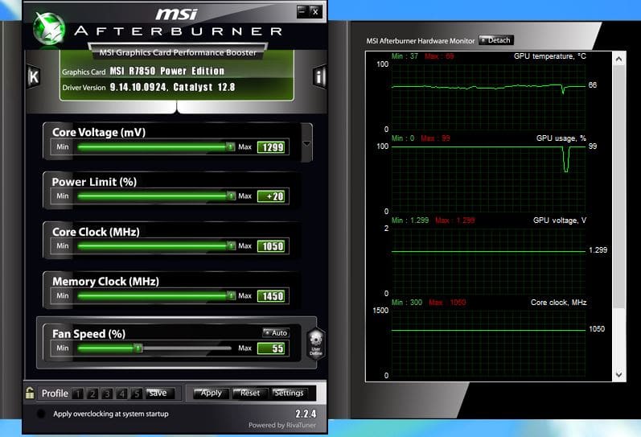Close the Afterburner window
The width and height of the screenshot is (641, 437).
coord(315,11)
